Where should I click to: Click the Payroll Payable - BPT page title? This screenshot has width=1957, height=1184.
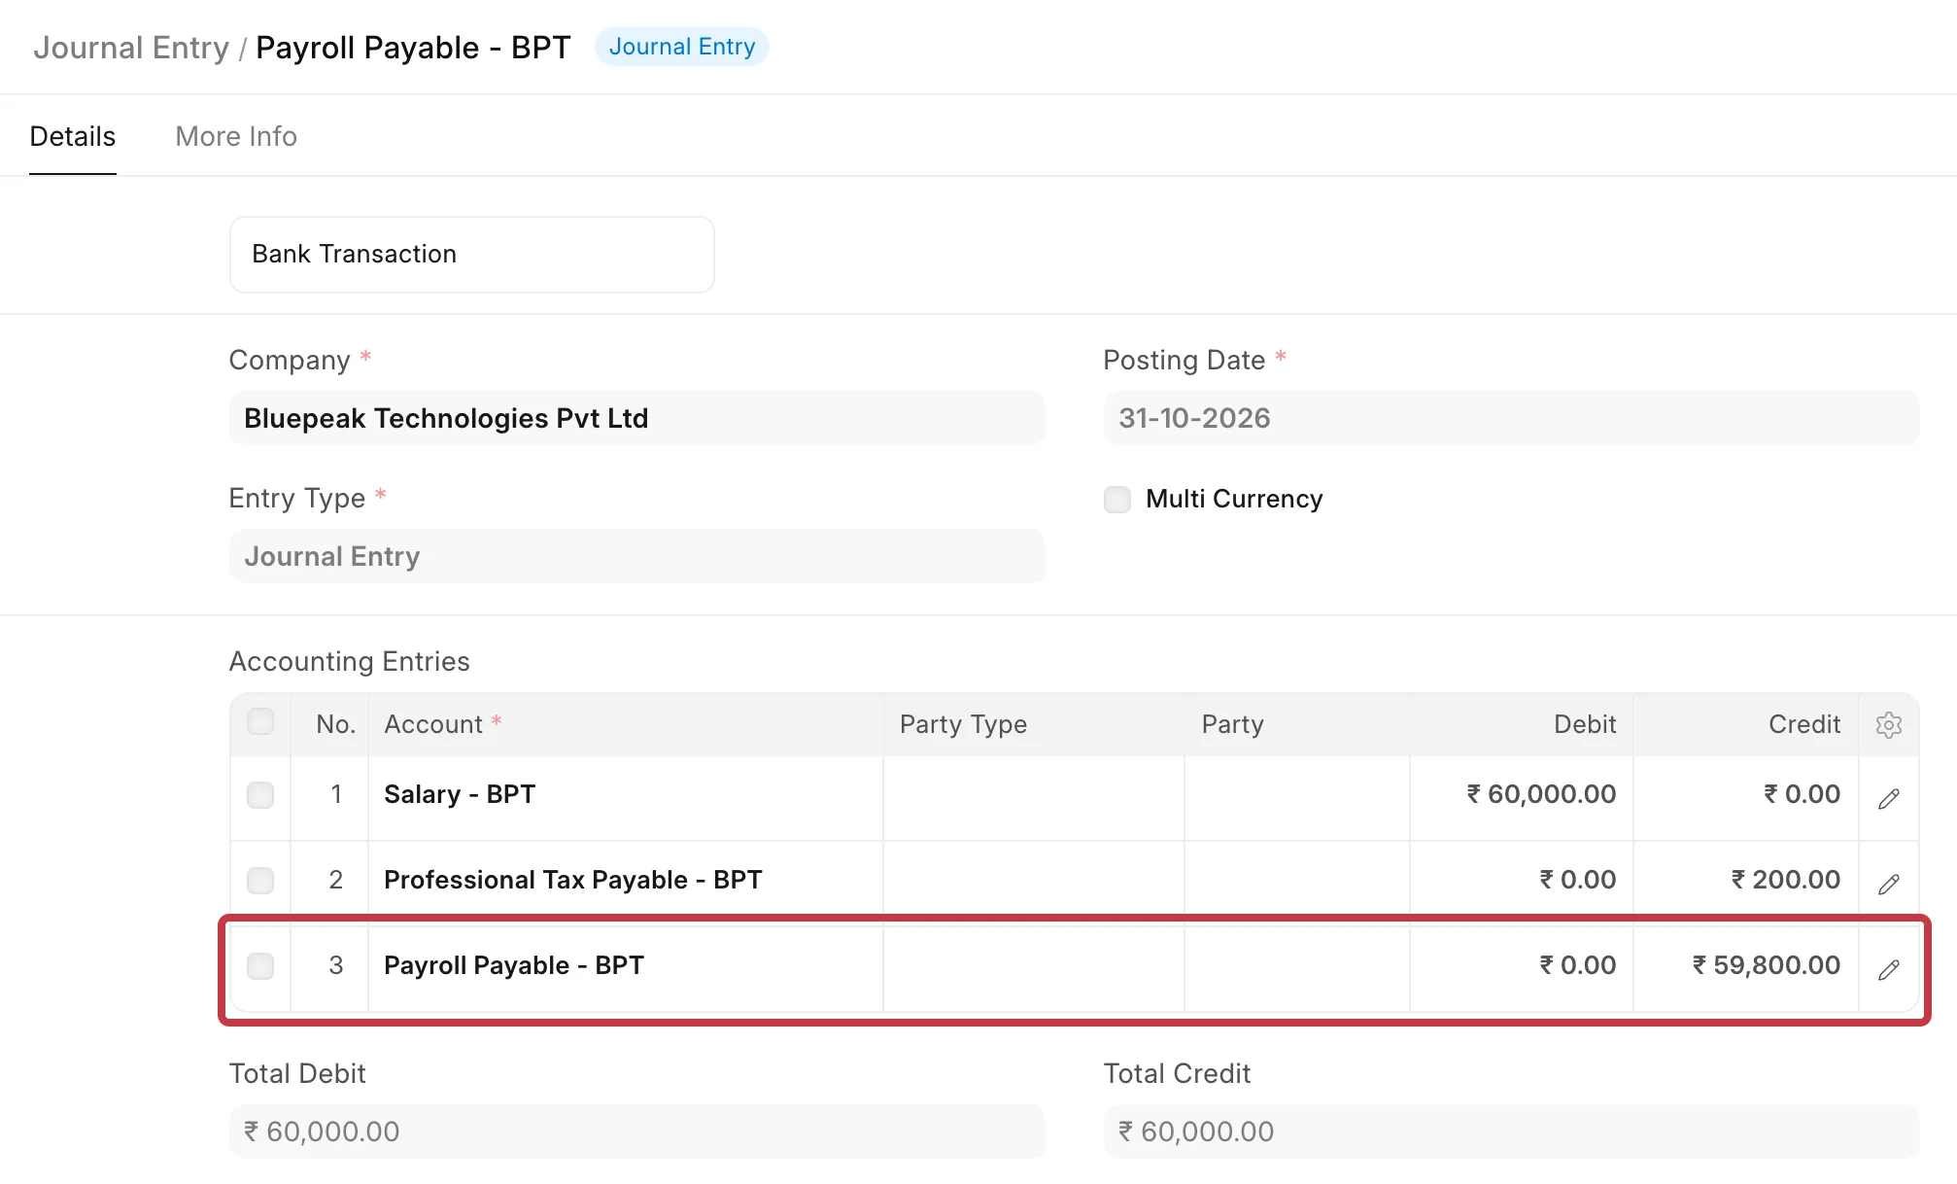(413, 48)
